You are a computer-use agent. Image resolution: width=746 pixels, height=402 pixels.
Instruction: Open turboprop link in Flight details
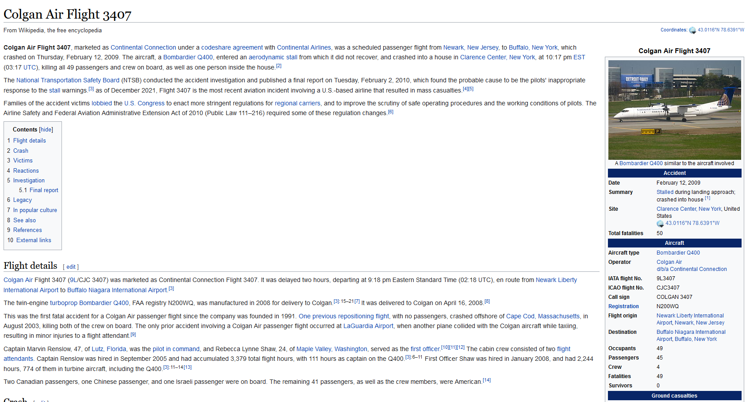(64, 303)
